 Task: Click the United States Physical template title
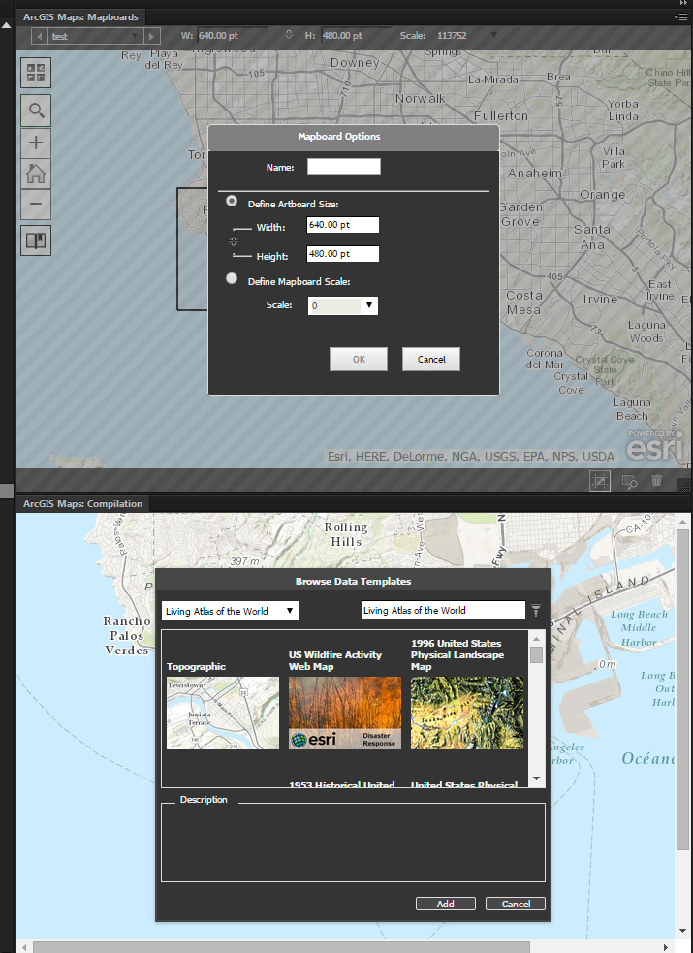pos(464,784)
